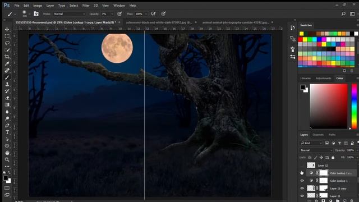Select the Healing Brush tool
Image resolution: width=359 pixels, height=202 pixels.
coord(7,70)
